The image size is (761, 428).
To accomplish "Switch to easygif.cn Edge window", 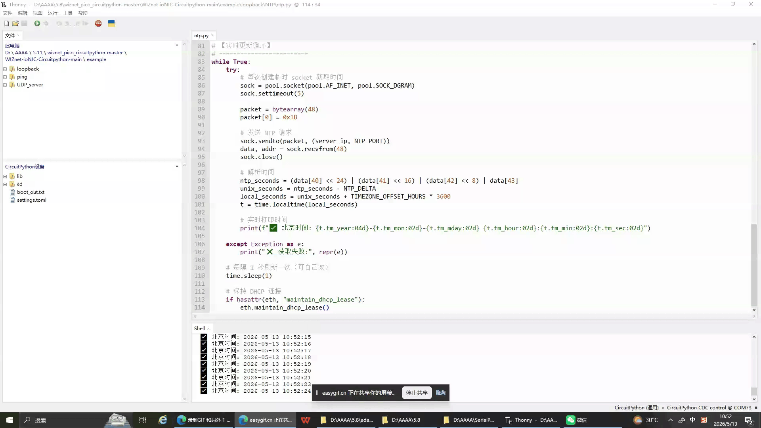I will (266, 420).
